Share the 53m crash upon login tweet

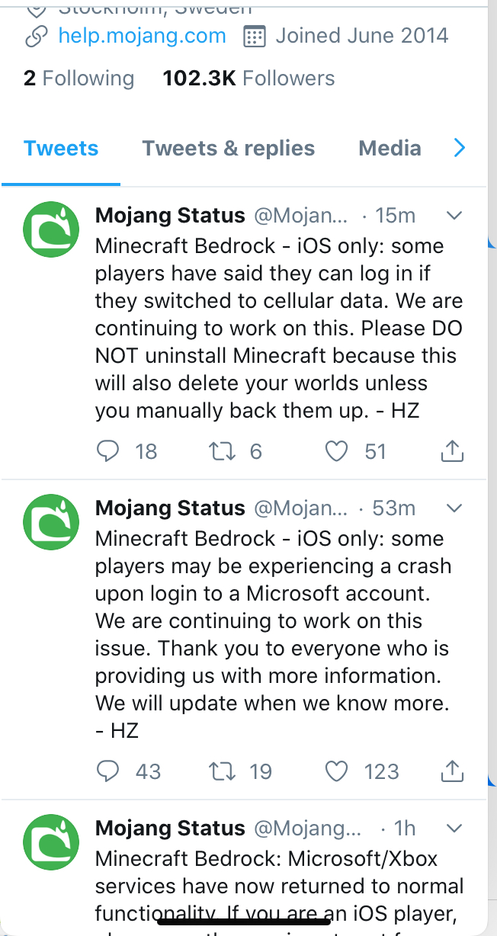click(x=452, y=771)
